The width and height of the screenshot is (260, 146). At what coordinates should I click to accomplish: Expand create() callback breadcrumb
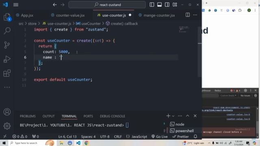(x=122, y=24)
